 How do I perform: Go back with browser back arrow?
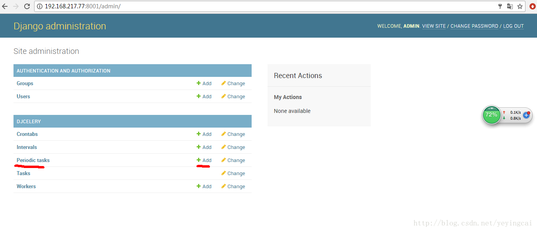click(5, 6)
